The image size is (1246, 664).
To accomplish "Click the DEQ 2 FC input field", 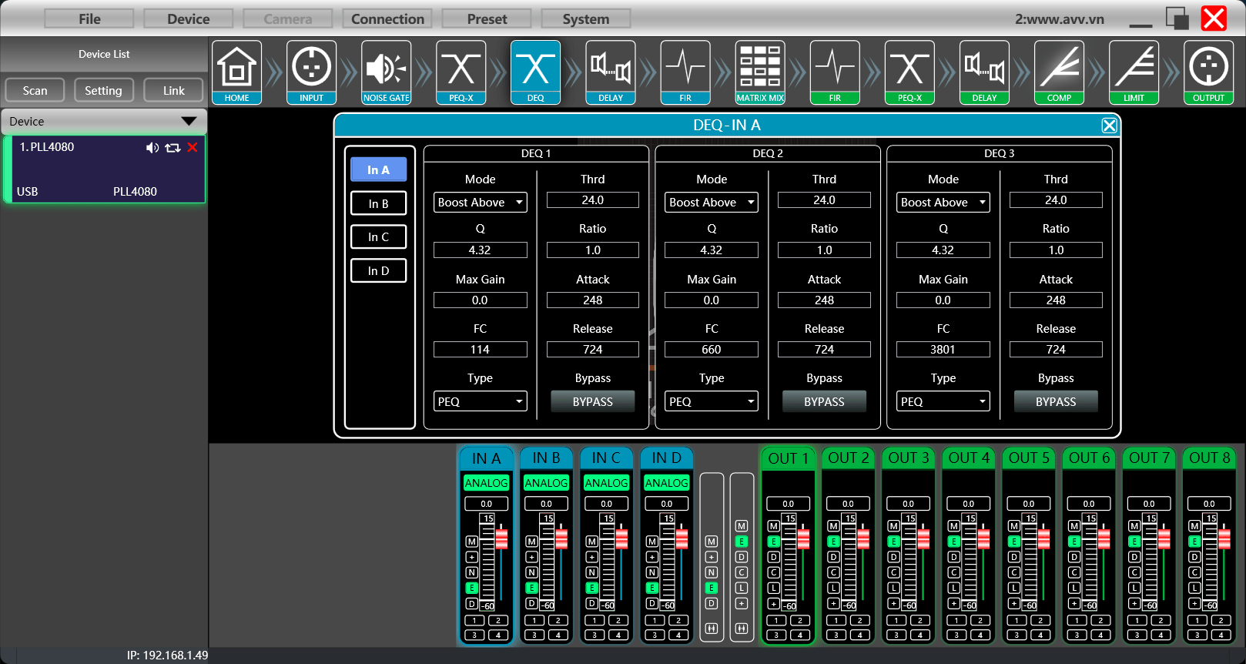I will (711, 350).
